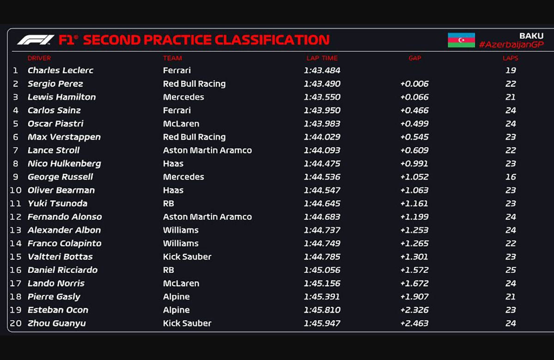Click Daniel Ricciardo's lap count of 25
The height and width of the screenshot is (360, 554).
tap(510, 270)
